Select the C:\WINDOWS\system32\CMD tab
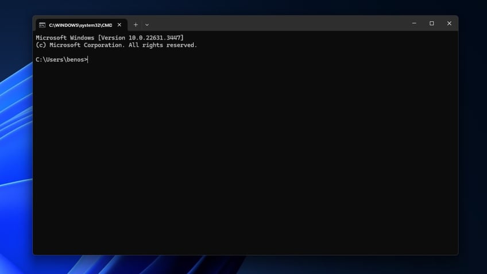487x274 pixels. [x=82, y=25]
